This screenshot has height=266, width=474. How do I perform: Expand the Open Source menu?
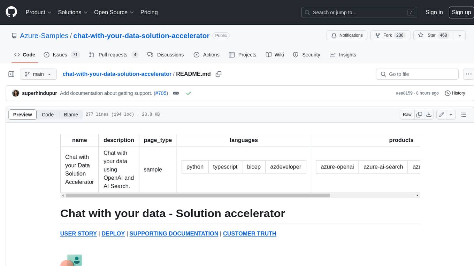pos(114,12)
